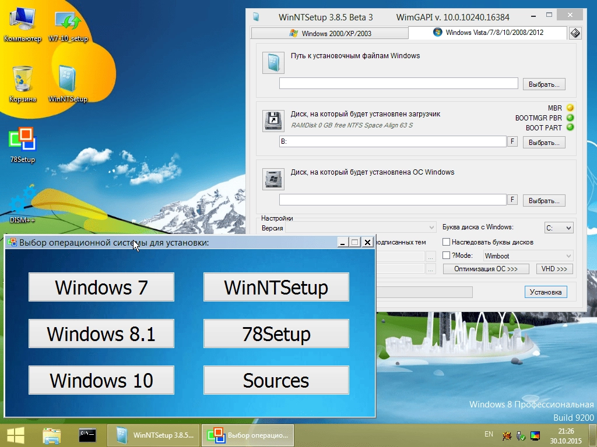Image resolution: width=597 pixels, height=447 pixels.
Task: Click the display monitor tray icon
Action: tap(535, 435)
